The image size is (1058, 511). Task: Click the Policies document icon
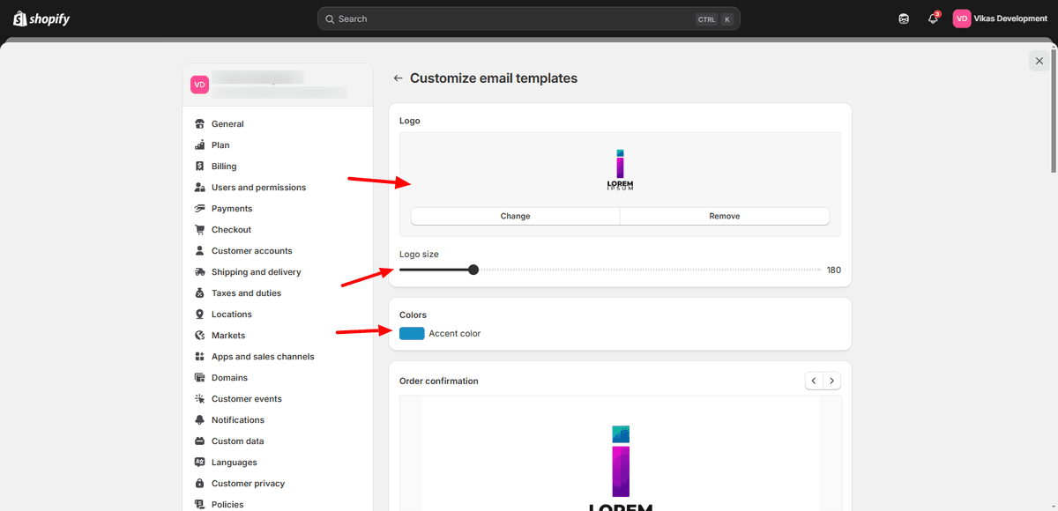[200, 505]
